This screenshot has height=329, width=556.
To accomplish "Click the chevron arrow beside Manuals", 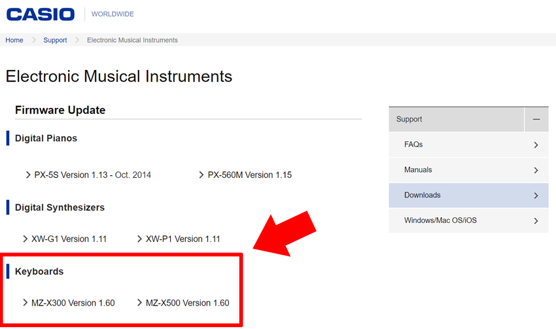I will click(x=536, y=170).
